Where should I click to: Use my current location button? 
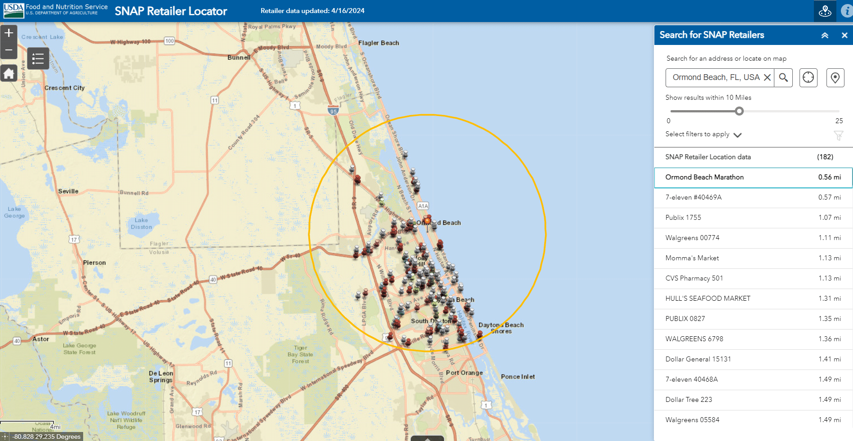click(808, 78)
